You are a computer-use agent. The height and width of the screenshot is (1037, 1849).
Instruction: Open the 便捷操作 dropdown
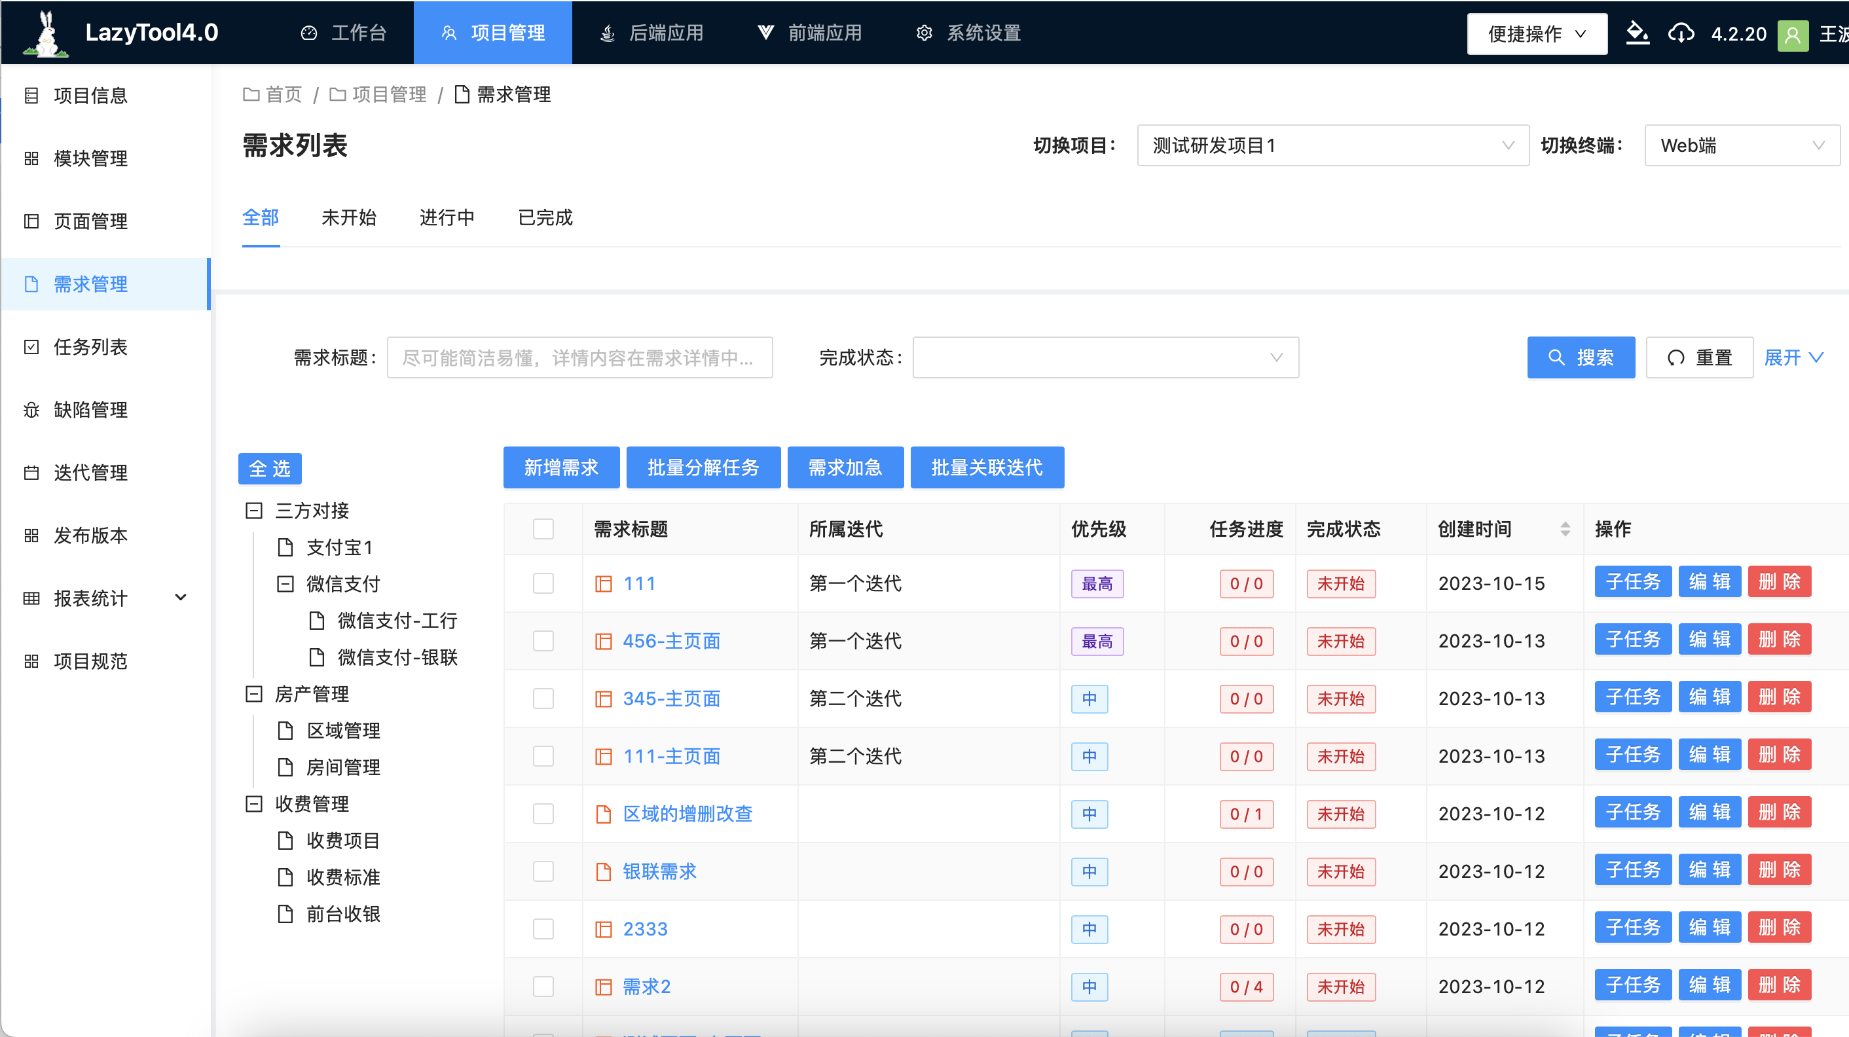coord(1537,34)
